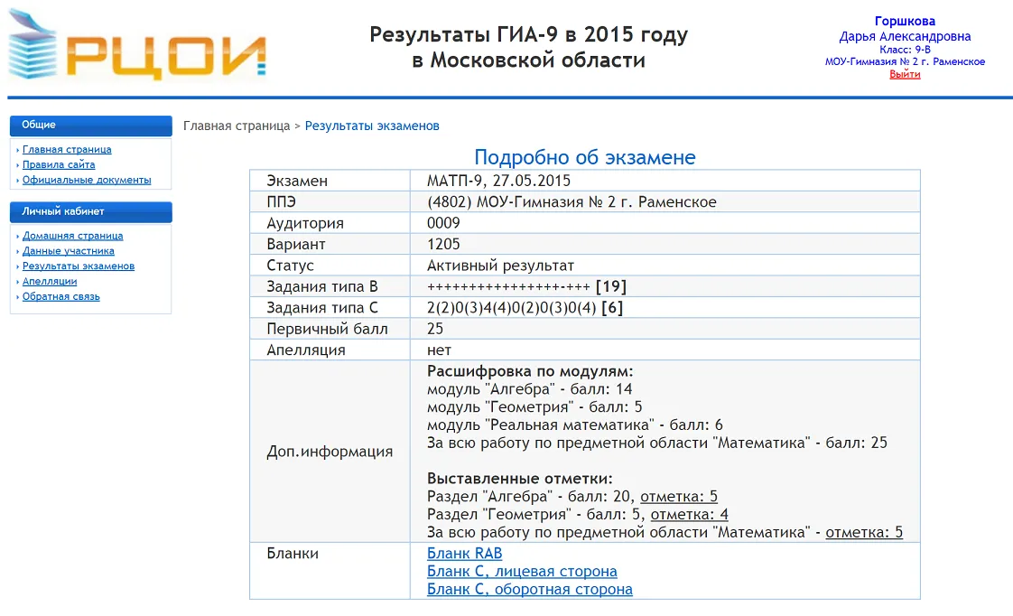Click the Расшифровка по модулям heading
The width and height of the screenshot is (1013, 616).
click(530, 371)
